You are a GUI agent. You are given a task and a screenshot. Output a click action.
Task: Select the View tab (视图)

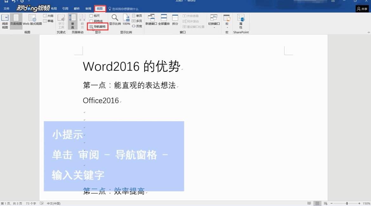[x=100, y=9]
